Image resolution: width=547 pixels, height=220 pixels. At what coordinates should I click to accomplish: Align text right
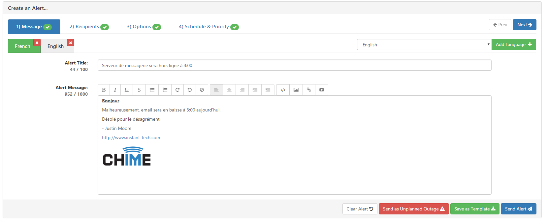(x=242, y=90)
